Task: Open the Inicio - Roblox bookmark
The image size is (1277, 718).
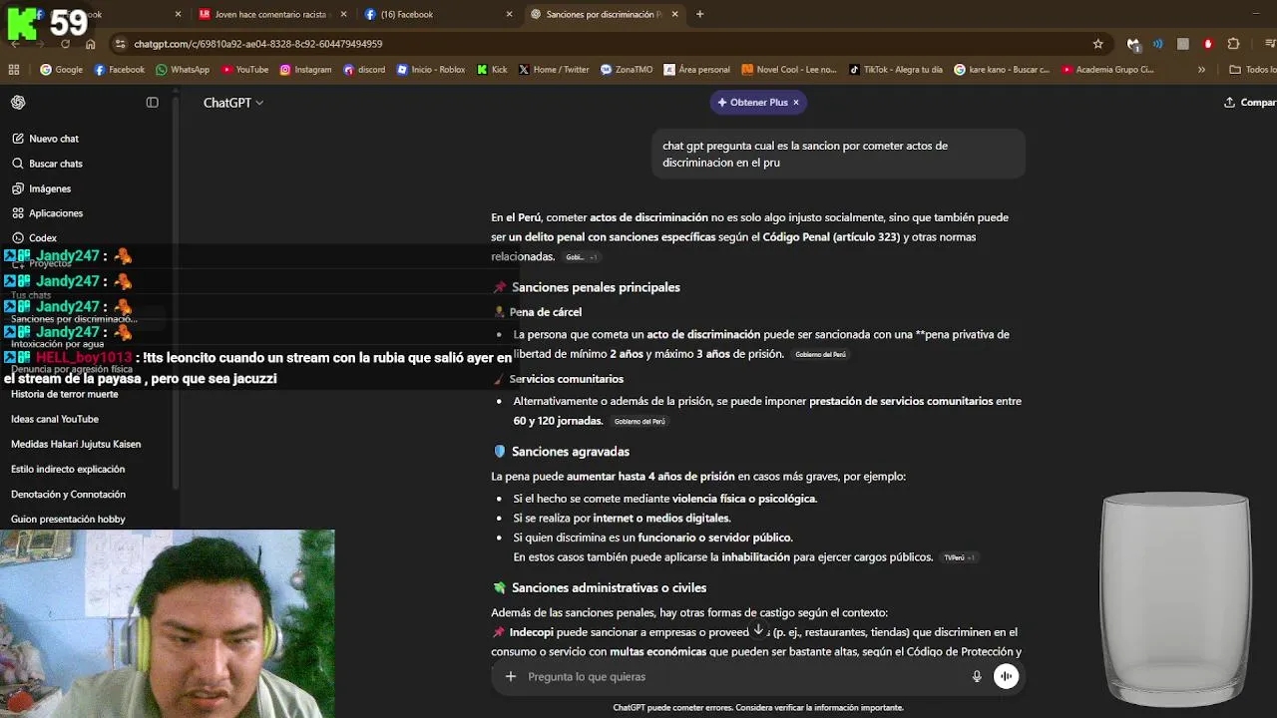Action: (431, 70)
